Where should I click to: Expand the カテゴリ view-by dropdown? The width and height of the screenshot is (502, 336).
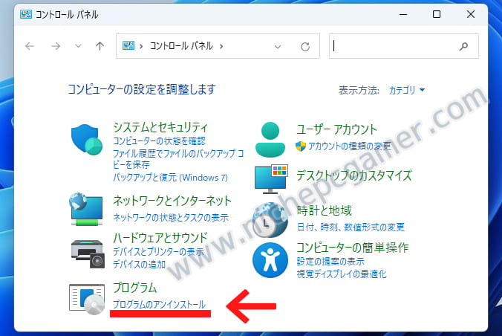coord(407,90)
